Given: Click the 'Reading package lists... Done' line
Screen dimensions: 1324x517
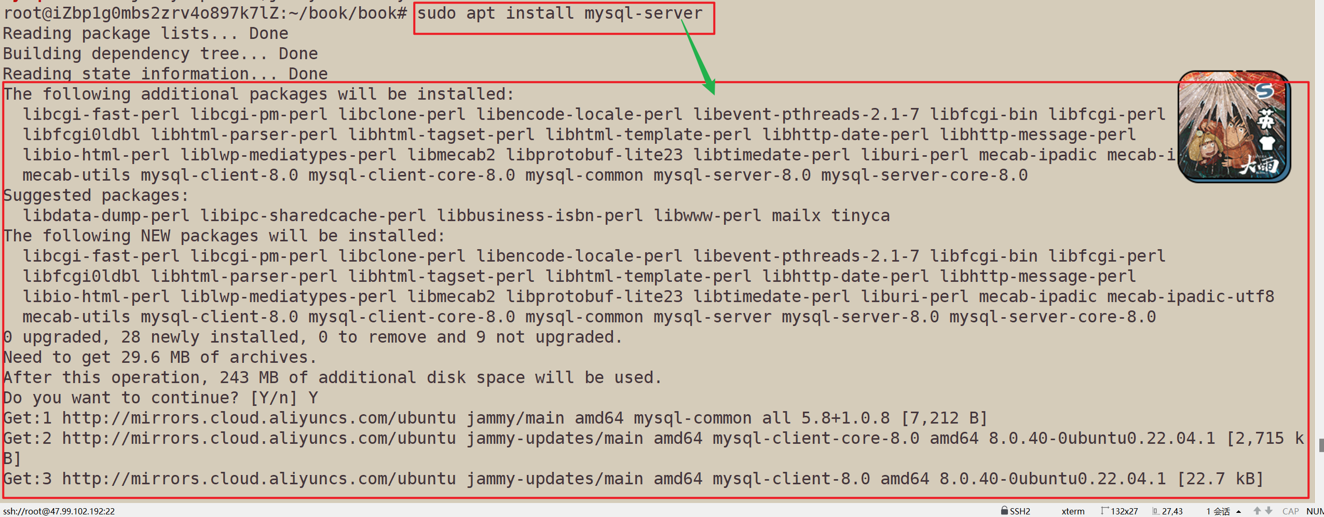Looking at the screenshot, I should 145,34.
